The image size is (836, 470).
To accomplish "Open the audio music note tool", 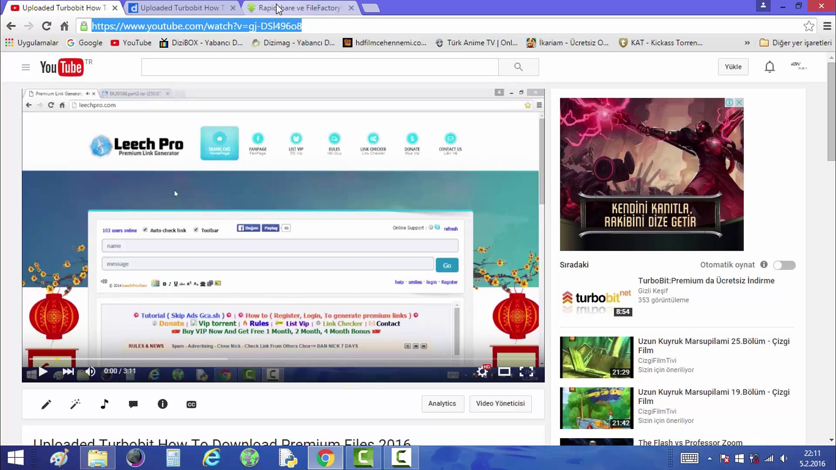I will [104, 404].
